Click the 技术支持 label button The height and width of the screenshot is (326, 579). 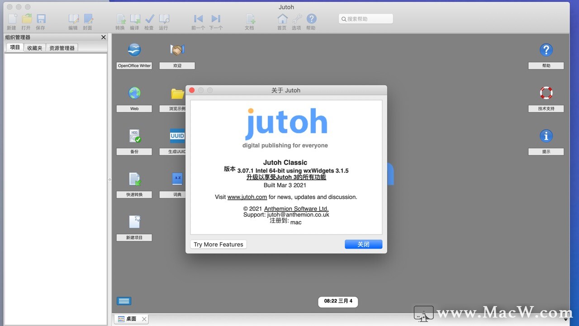(546, 109)
